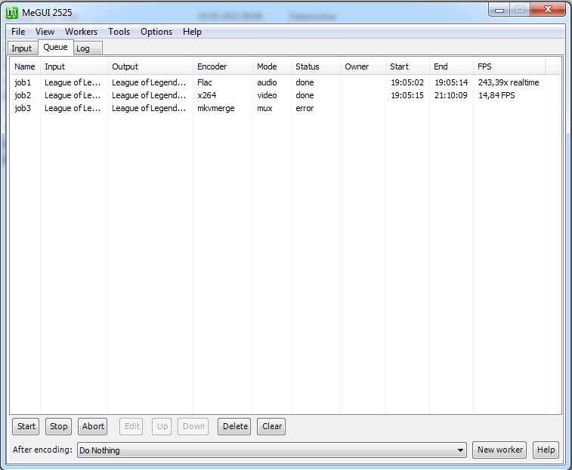The width and height of the screenshot is (572, 470).
Task: Click the MeGUI application icon in title bar
Action: (x=12, y=11)
